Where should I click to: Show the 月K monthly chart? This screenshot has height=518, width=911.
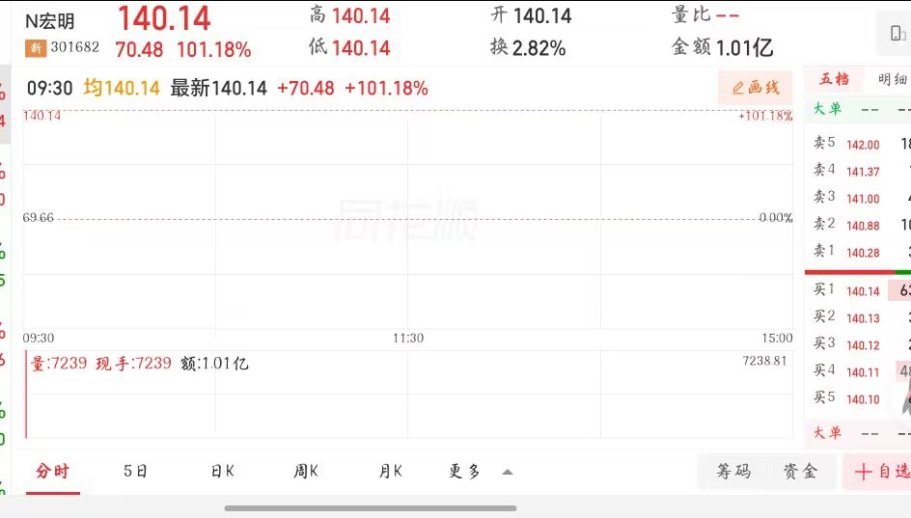pyautogui.click(x=390, y=472)
